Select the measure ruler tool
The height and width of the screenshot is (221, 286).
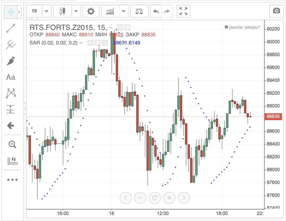pyautogui.click(x=13, y=161)
